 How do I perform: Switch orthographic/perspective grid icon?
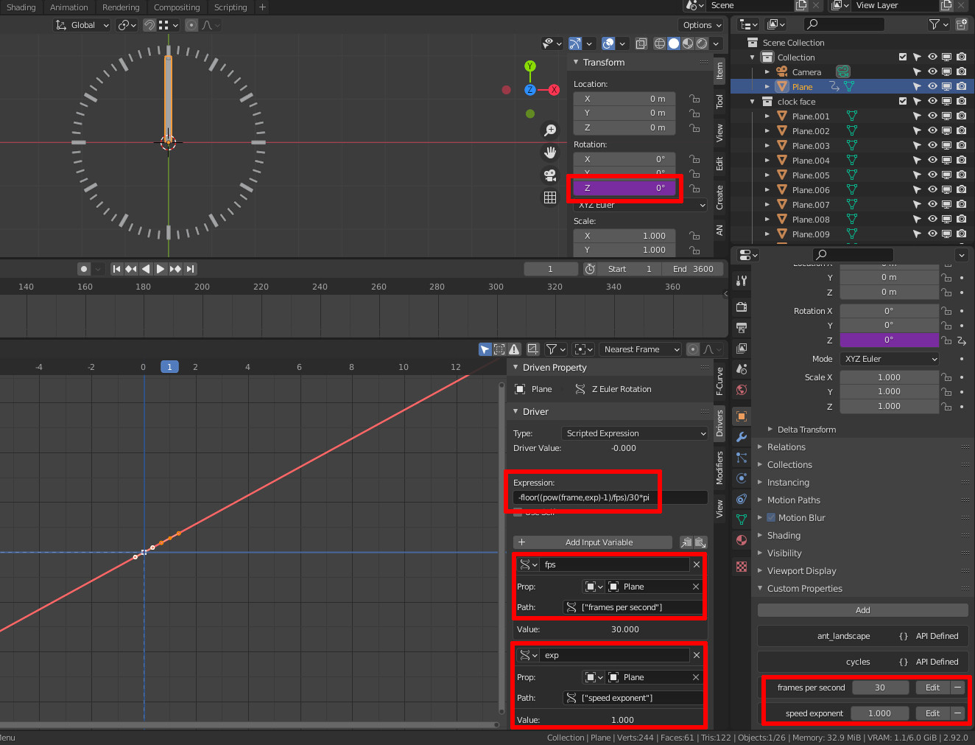coord(550,197)
